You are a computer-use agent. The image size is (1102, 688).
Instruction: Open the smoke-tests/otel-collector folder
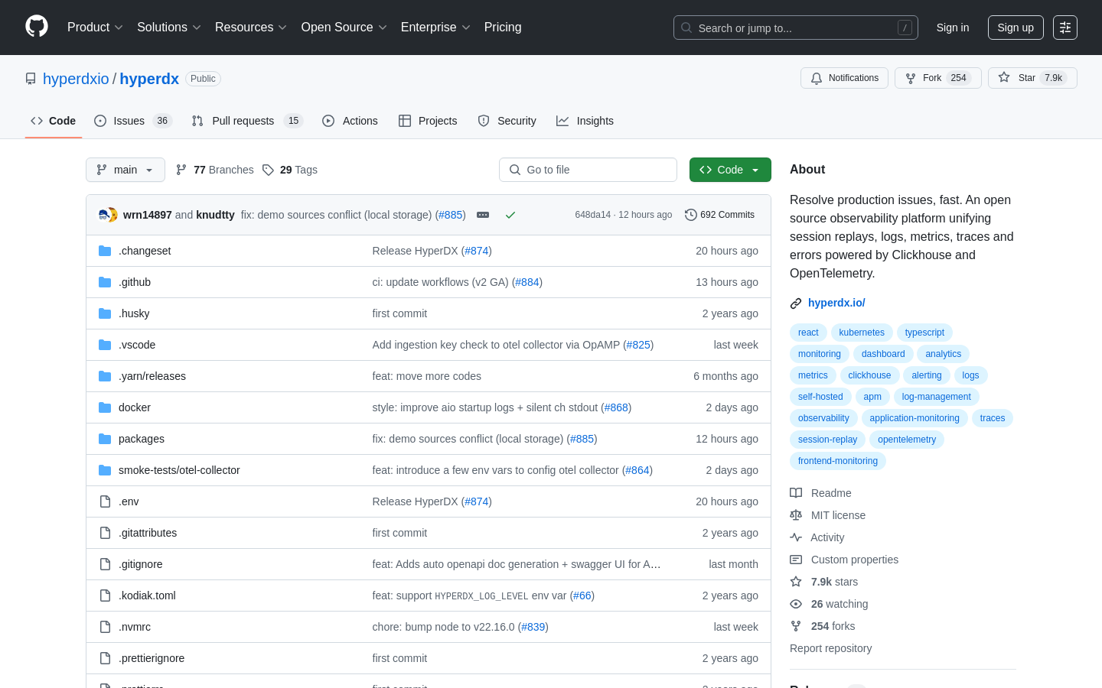point(179,470)
